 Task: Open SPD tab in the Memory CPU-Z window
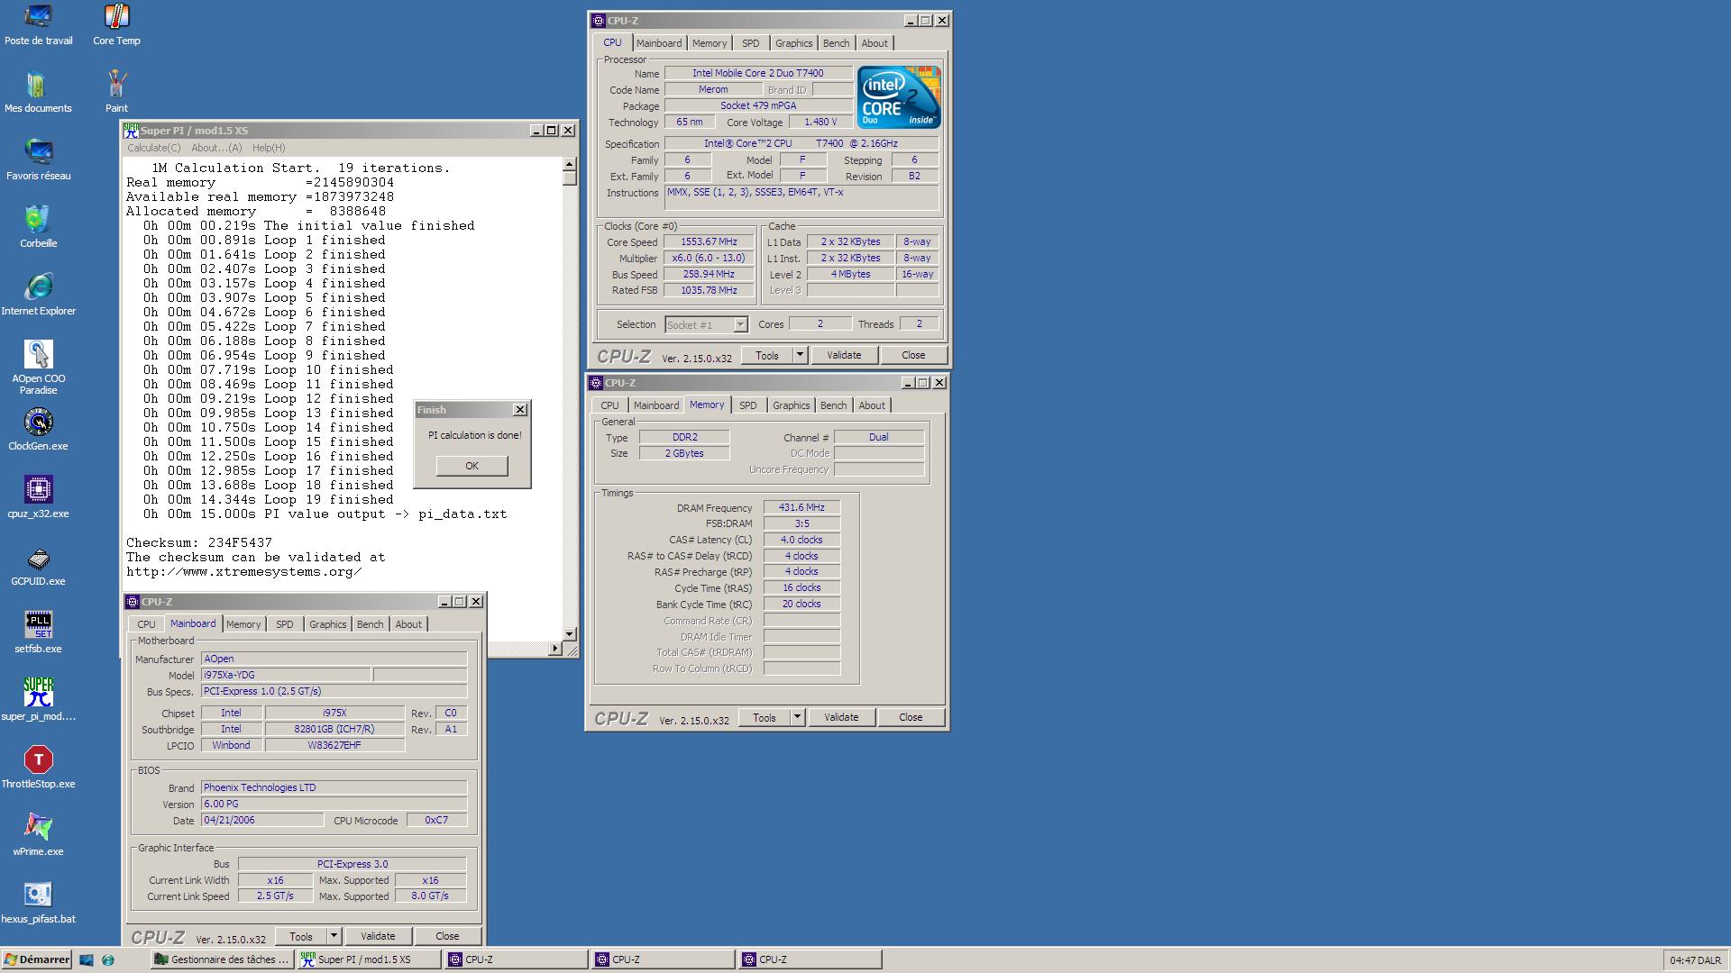pos(748,405)
